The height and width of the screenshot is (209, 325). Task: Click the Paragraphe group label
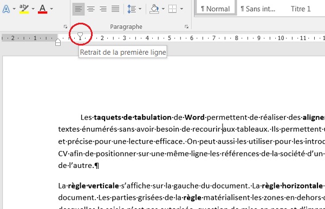point(126,27)
